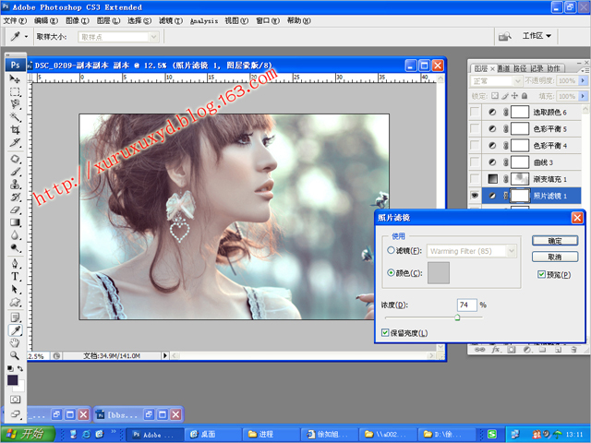The width and height of the screenshot is (591, 443).
Task: Open the 编辑 menu
Action: pyautogui.click(x=46, y=20)
